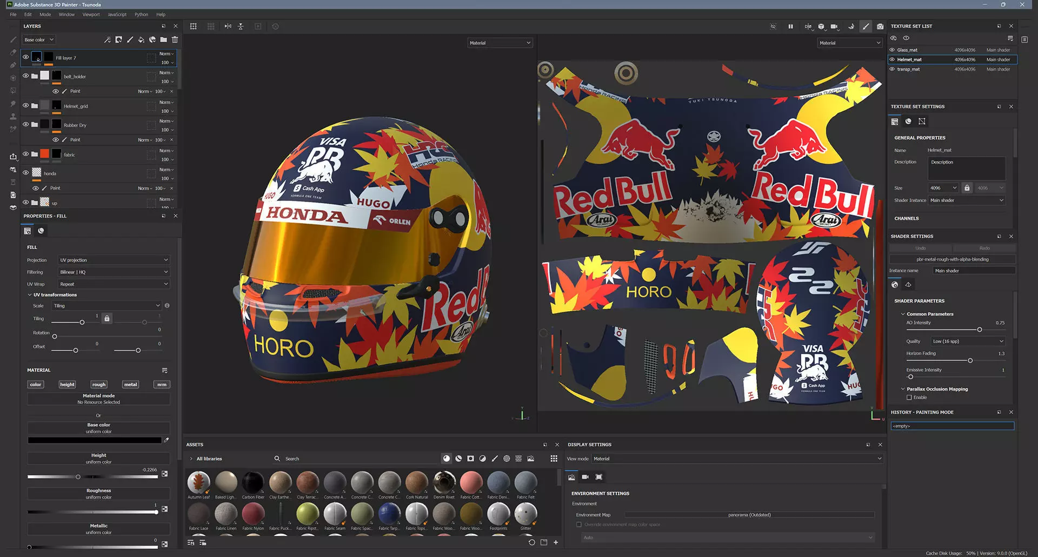Open the Help menu
1038x557 pixels.
(x=161, y=15)
